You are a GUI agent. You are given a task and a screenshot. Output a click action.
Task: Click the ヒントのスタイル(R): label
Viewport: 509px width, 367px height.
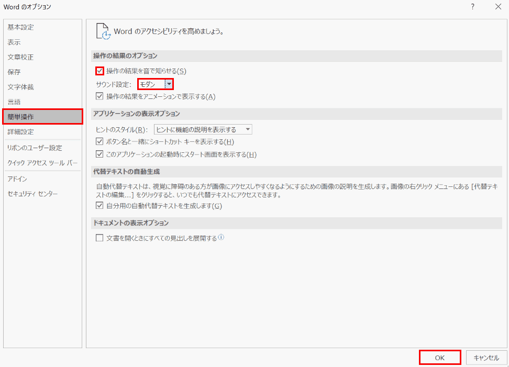[x=121, y=130]
